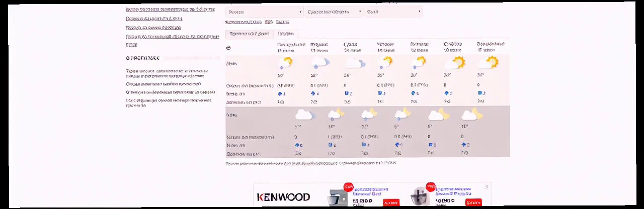Click the last night-row moon and cloud icon
This screenshot has height=209, width=644.
click(x=472, y=115)
